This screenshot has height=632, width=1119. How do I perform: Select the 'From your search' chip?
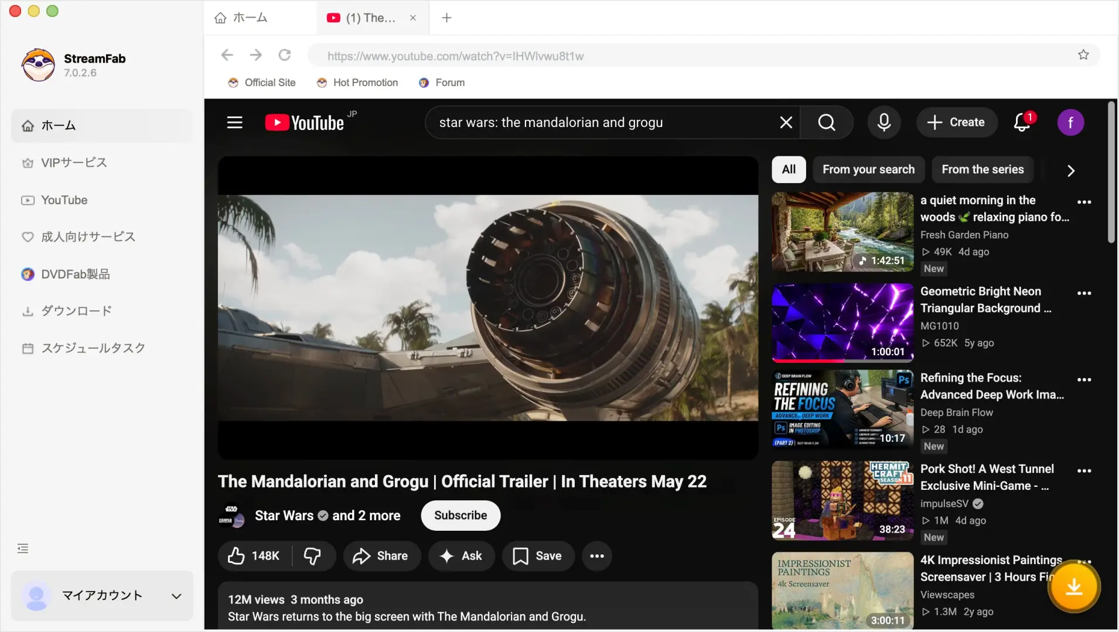pos(868,170)
